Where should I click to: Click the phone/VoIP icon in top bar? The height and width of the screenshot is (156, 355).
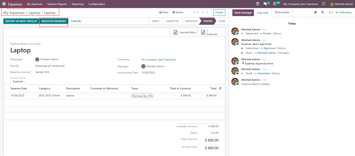point(258,4)
